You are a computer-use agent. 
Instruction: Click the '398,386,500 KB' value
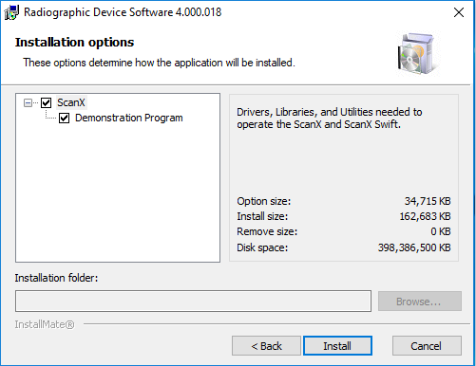(x=414, y=247)
